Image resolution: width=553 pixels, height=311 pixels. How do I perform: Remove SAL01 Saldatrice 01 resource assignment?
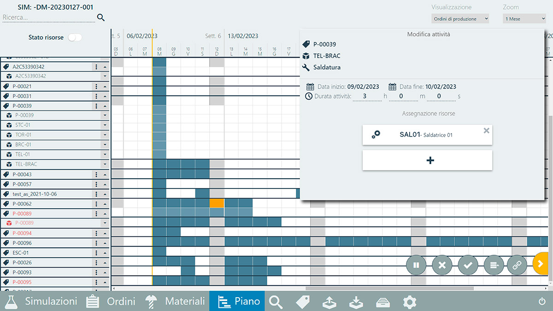pos(486,131)
